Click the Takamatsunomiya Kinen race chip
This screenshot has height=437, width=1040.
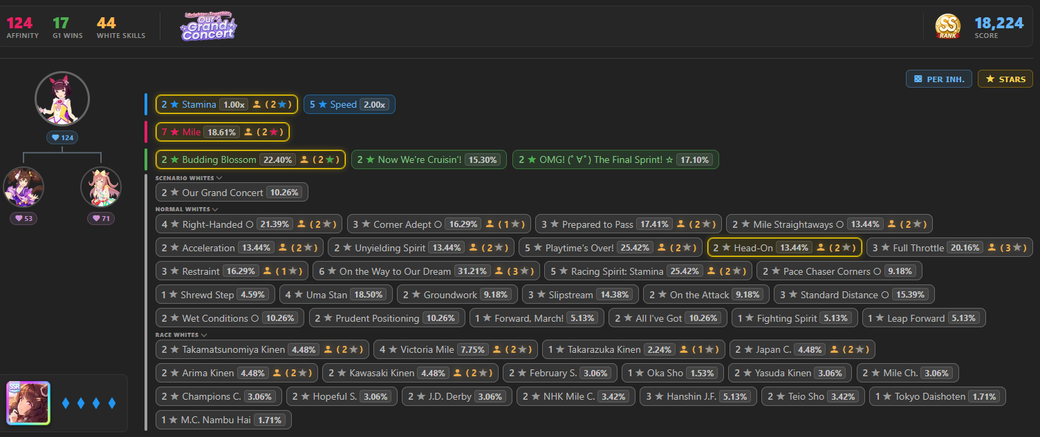pos(263,349)
